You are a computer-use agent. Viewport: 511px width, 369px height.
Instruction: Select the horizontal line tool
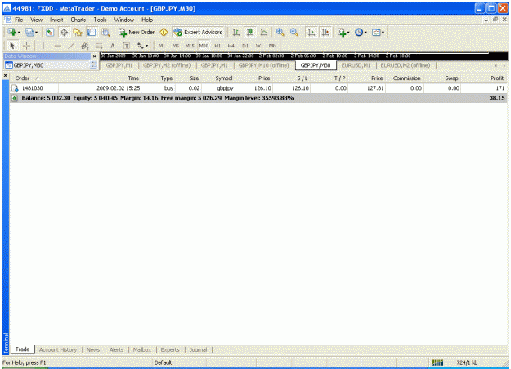[x=57, y=46]
